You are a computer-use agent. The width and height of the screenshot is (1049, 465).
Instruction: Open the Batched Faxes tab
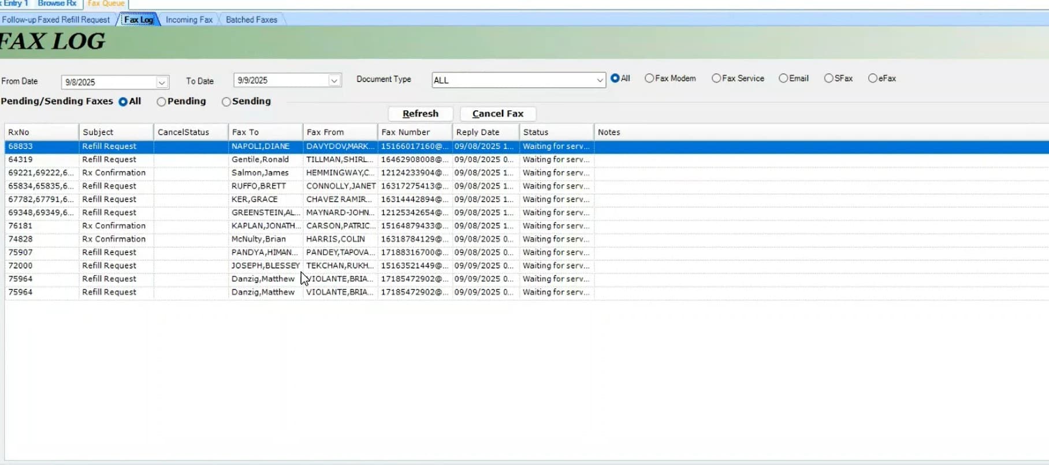pyautogui.click(x=251, y=20)
